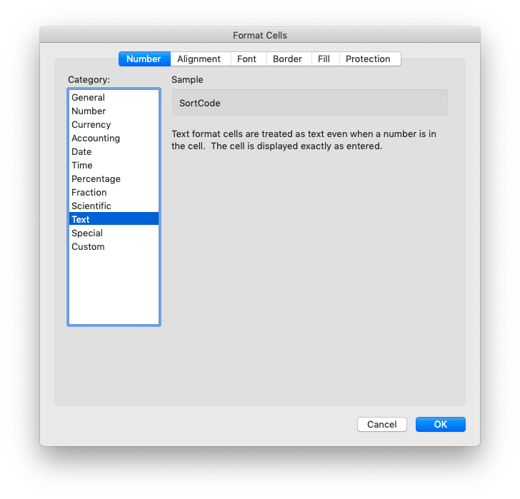Viewport: 520px width, 499px height.
Task: Select the Fraction category
Action: (x=89, y=193)
